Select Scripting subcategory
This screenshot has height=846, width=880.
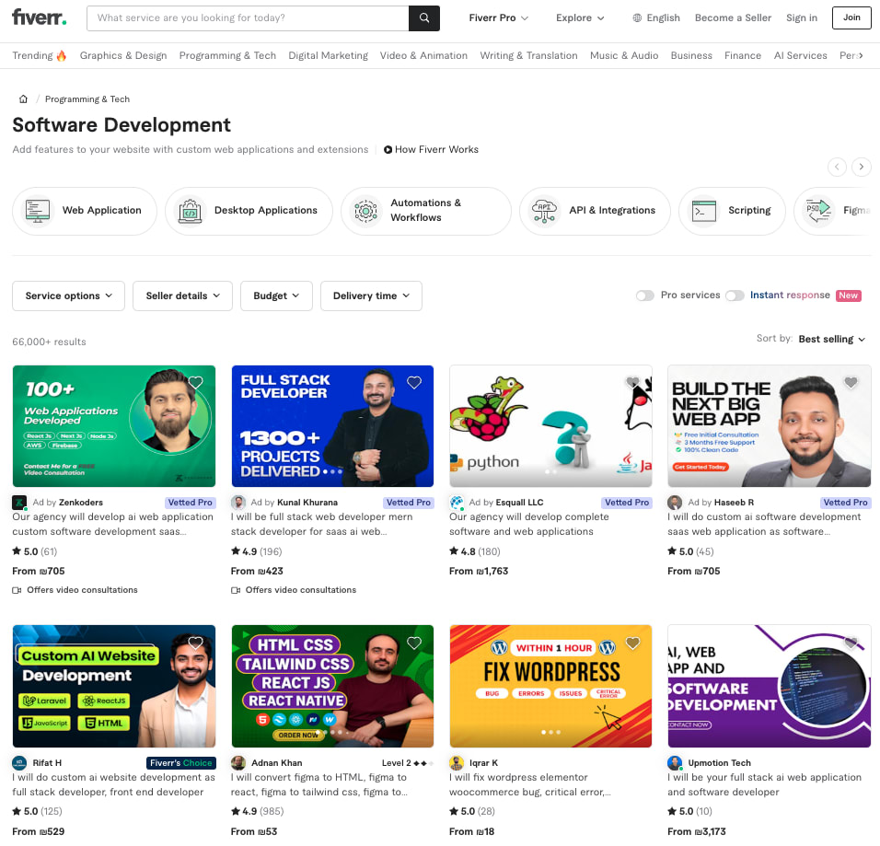point(732,211)
